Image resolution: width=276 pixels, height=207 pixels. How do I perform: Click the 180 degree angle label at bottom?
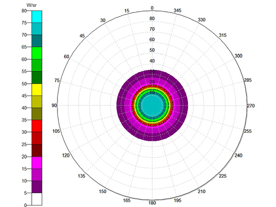click(152, 203)
